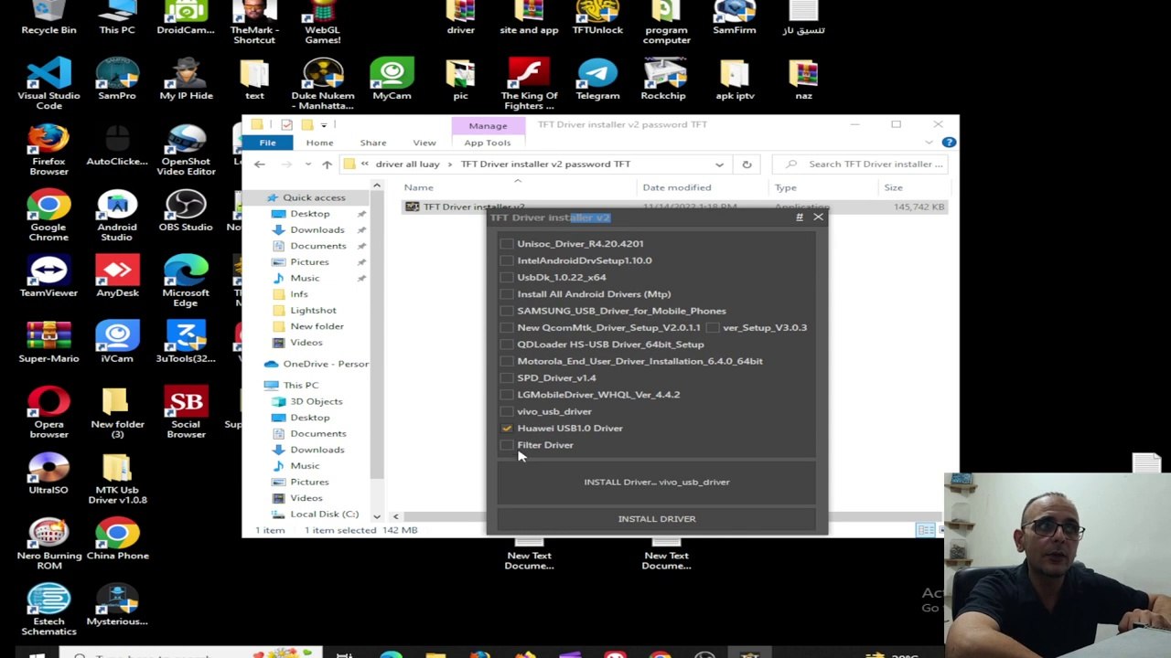Go back in File Explorer
This screenshot has width=1171, height=658.
[x=260, y=164]
